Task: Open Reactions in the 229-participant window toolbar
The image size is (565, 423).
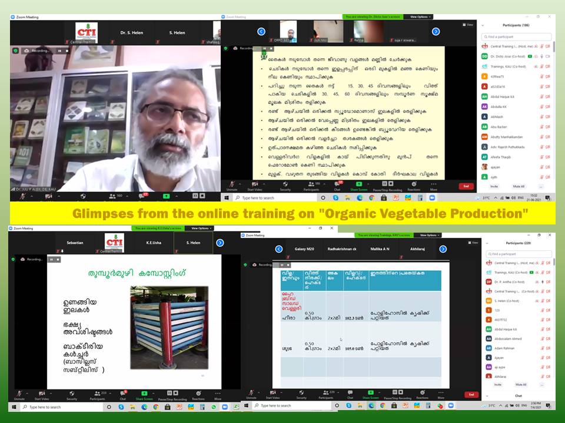Action: [423, 395]
